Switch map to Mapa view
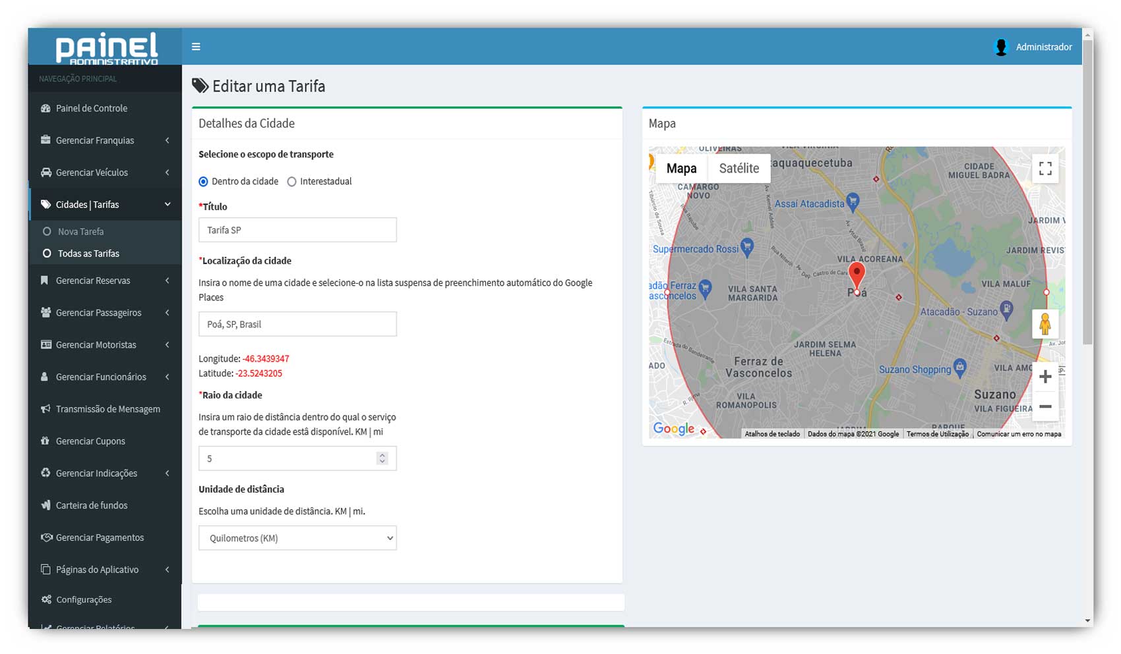 pyautogui.click(x=681, y=169)
